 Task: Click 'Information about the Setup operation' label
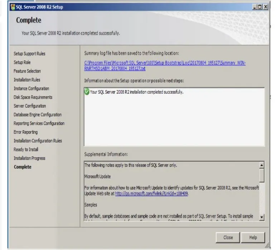(134, 80)
